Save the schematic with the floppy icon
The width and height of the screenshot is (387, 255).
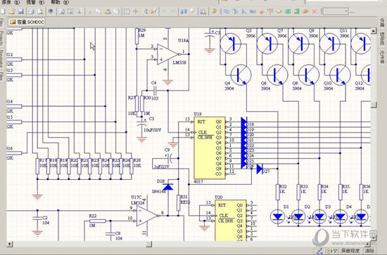(20, 11)
